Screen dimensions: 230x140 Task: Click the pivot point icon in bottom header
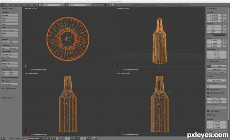pos(53,138)
